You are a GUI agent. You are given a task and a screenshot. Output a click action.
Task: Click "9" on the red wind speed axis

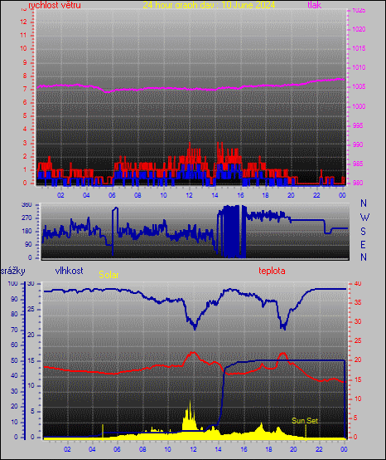pyautogui.click(x=25, y=62)
